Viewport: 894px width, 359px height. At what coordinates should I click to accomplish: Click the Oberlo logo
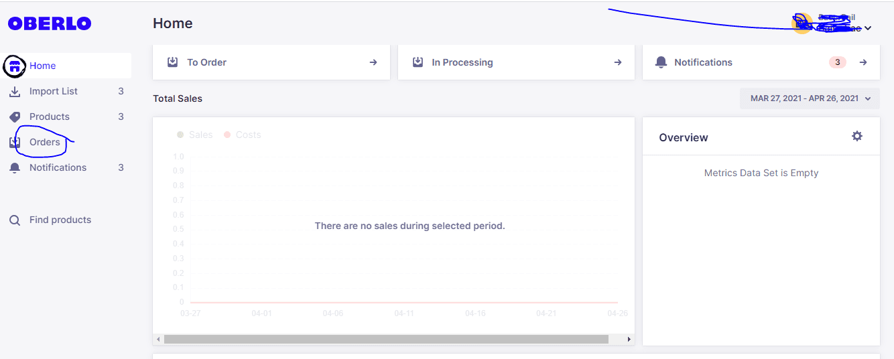[50, 23]
